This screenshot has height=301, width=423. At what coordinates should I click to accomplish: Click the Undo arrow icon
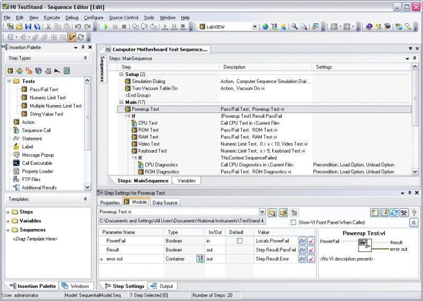point(78,26)
